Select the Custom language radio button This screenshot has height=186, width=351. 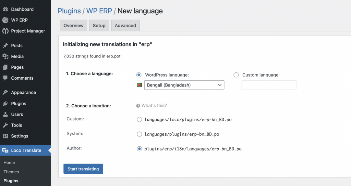coord(236,75)
